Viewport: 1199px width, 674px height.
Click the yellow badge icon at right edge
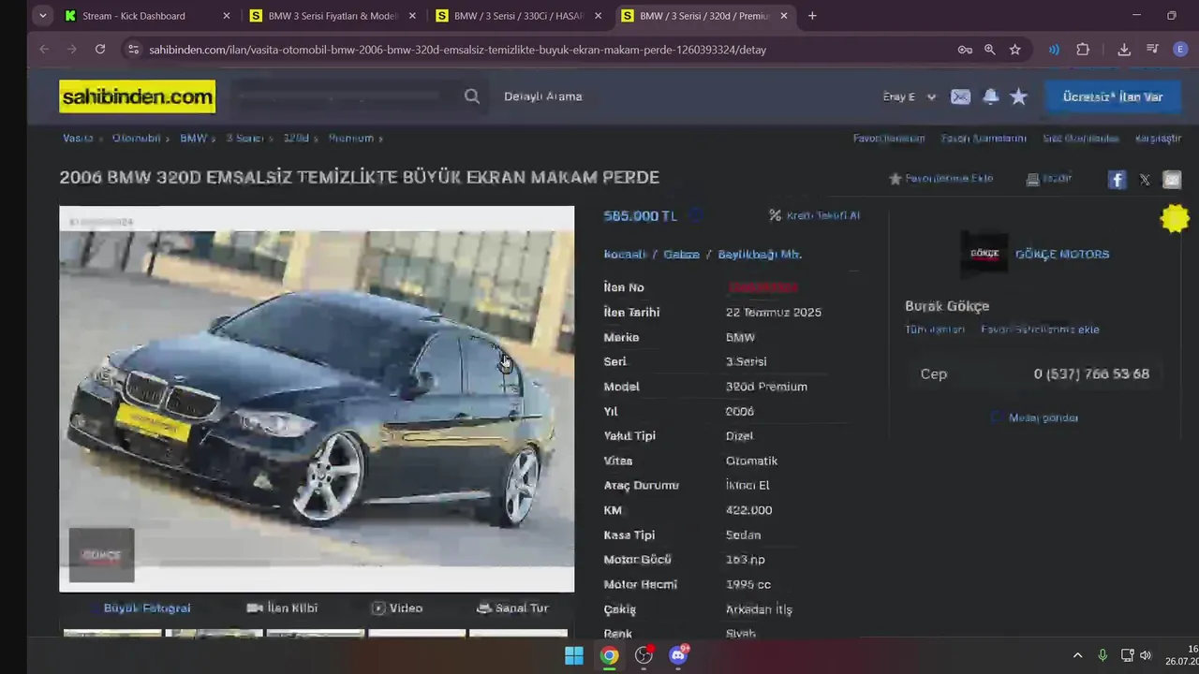tap(1175, 219)
